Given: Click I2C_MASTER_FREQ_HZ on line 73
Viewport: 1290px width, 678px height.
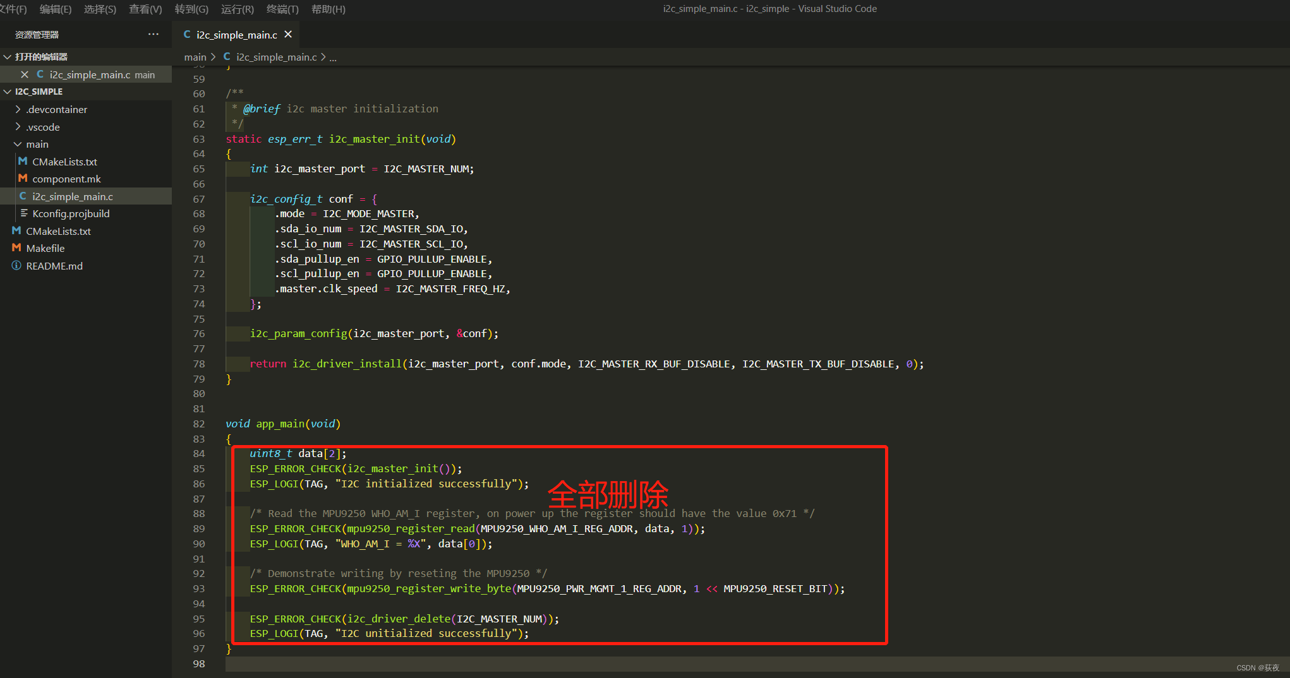Looking at the screenshot, I should tap(450, 289).
